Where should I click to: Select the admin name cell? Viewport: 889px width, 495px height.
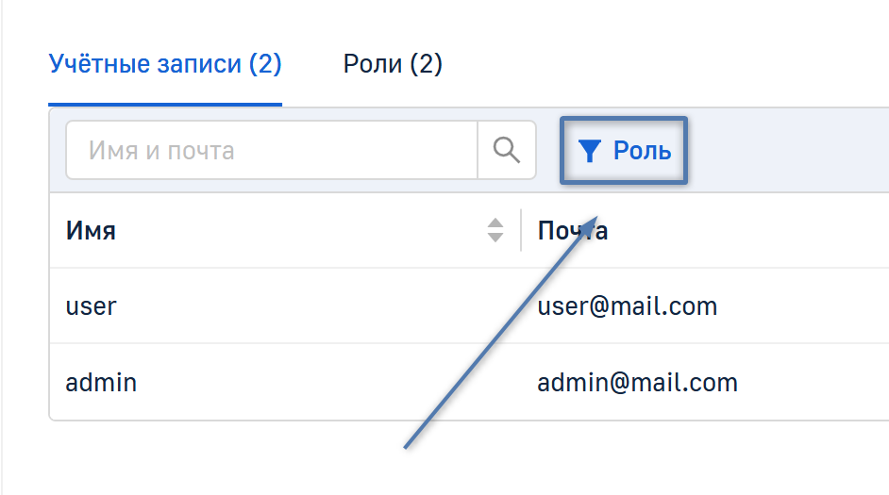coord(101,383)
